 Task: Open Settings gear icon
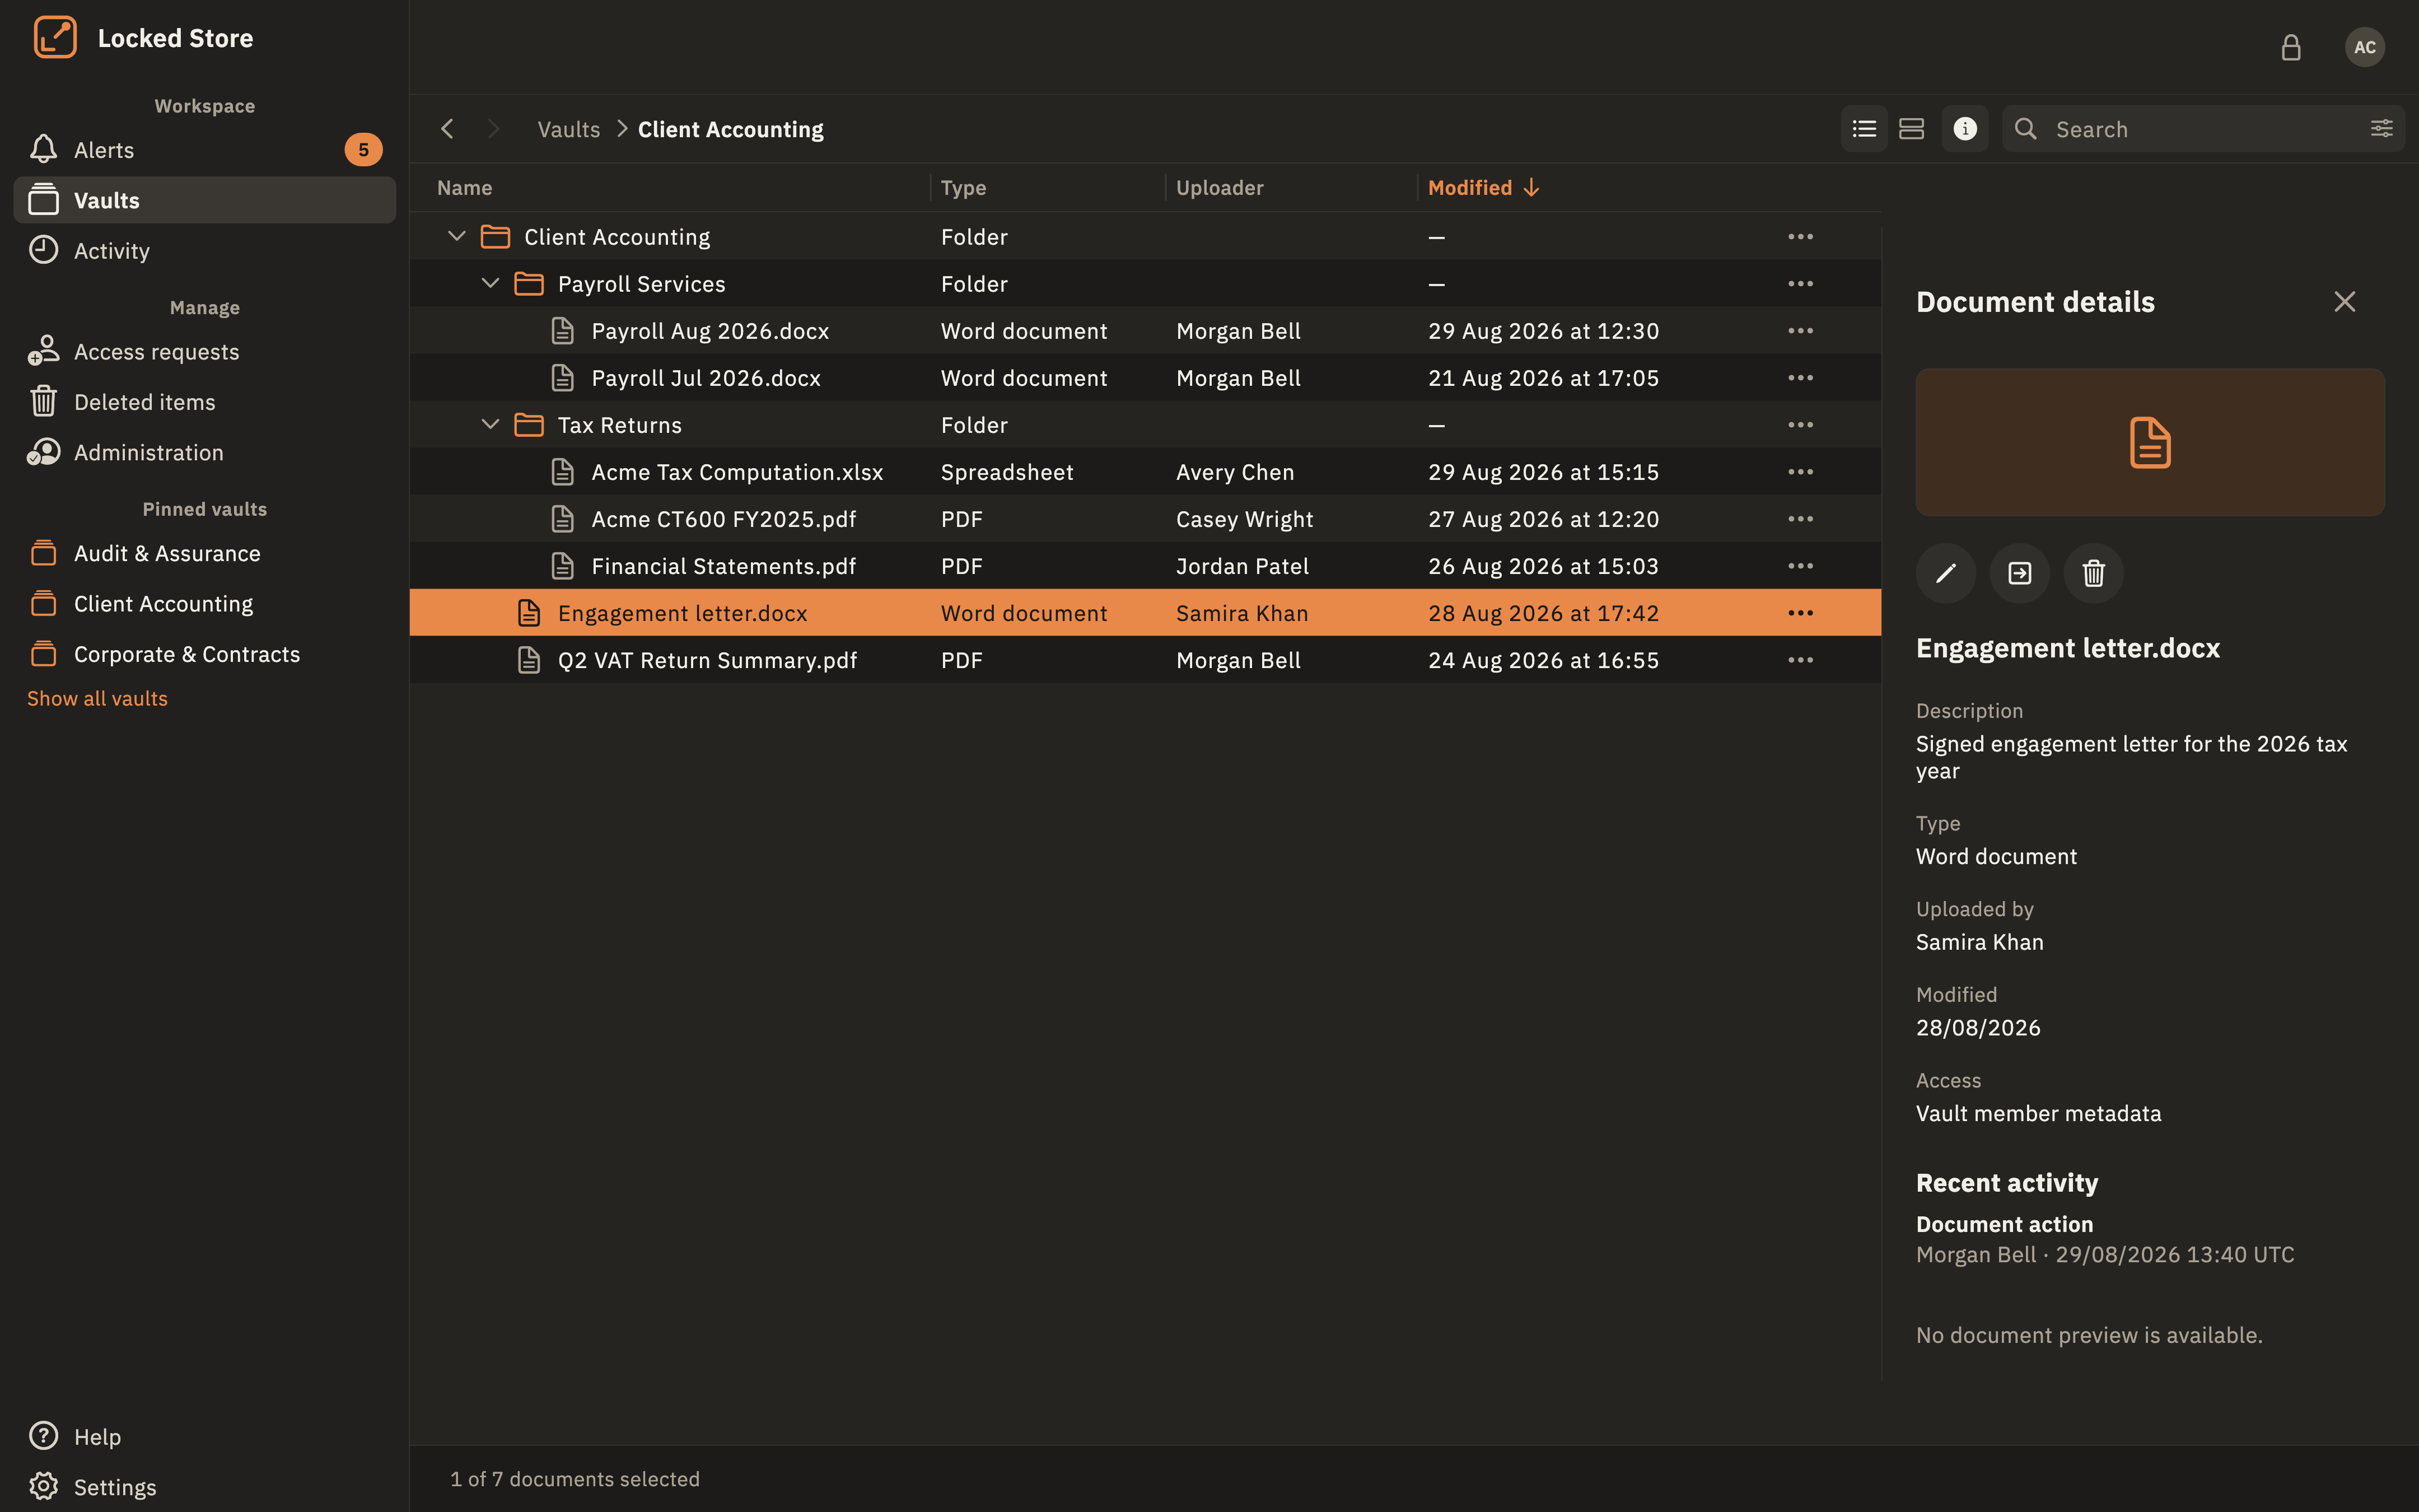[x=43, y=1486]
